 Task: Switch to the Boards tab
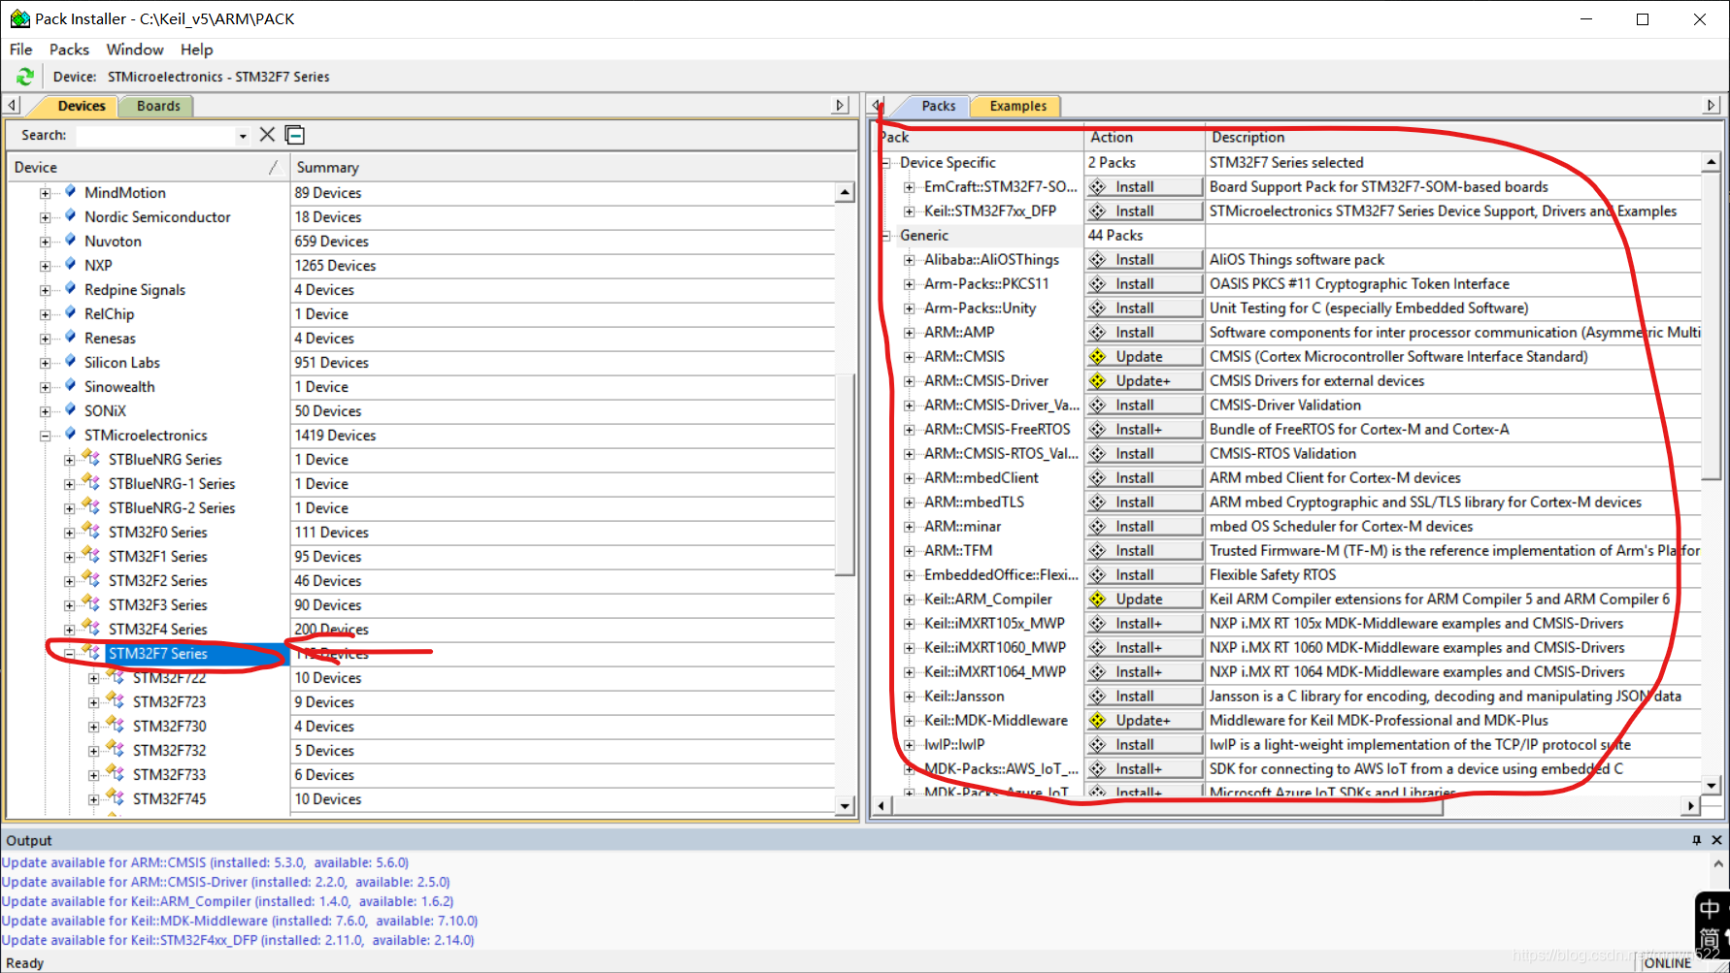click(x=158, y=106)
